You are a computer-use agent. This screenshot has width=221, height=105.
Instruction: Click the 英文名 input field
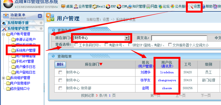[x=179, y=38]
